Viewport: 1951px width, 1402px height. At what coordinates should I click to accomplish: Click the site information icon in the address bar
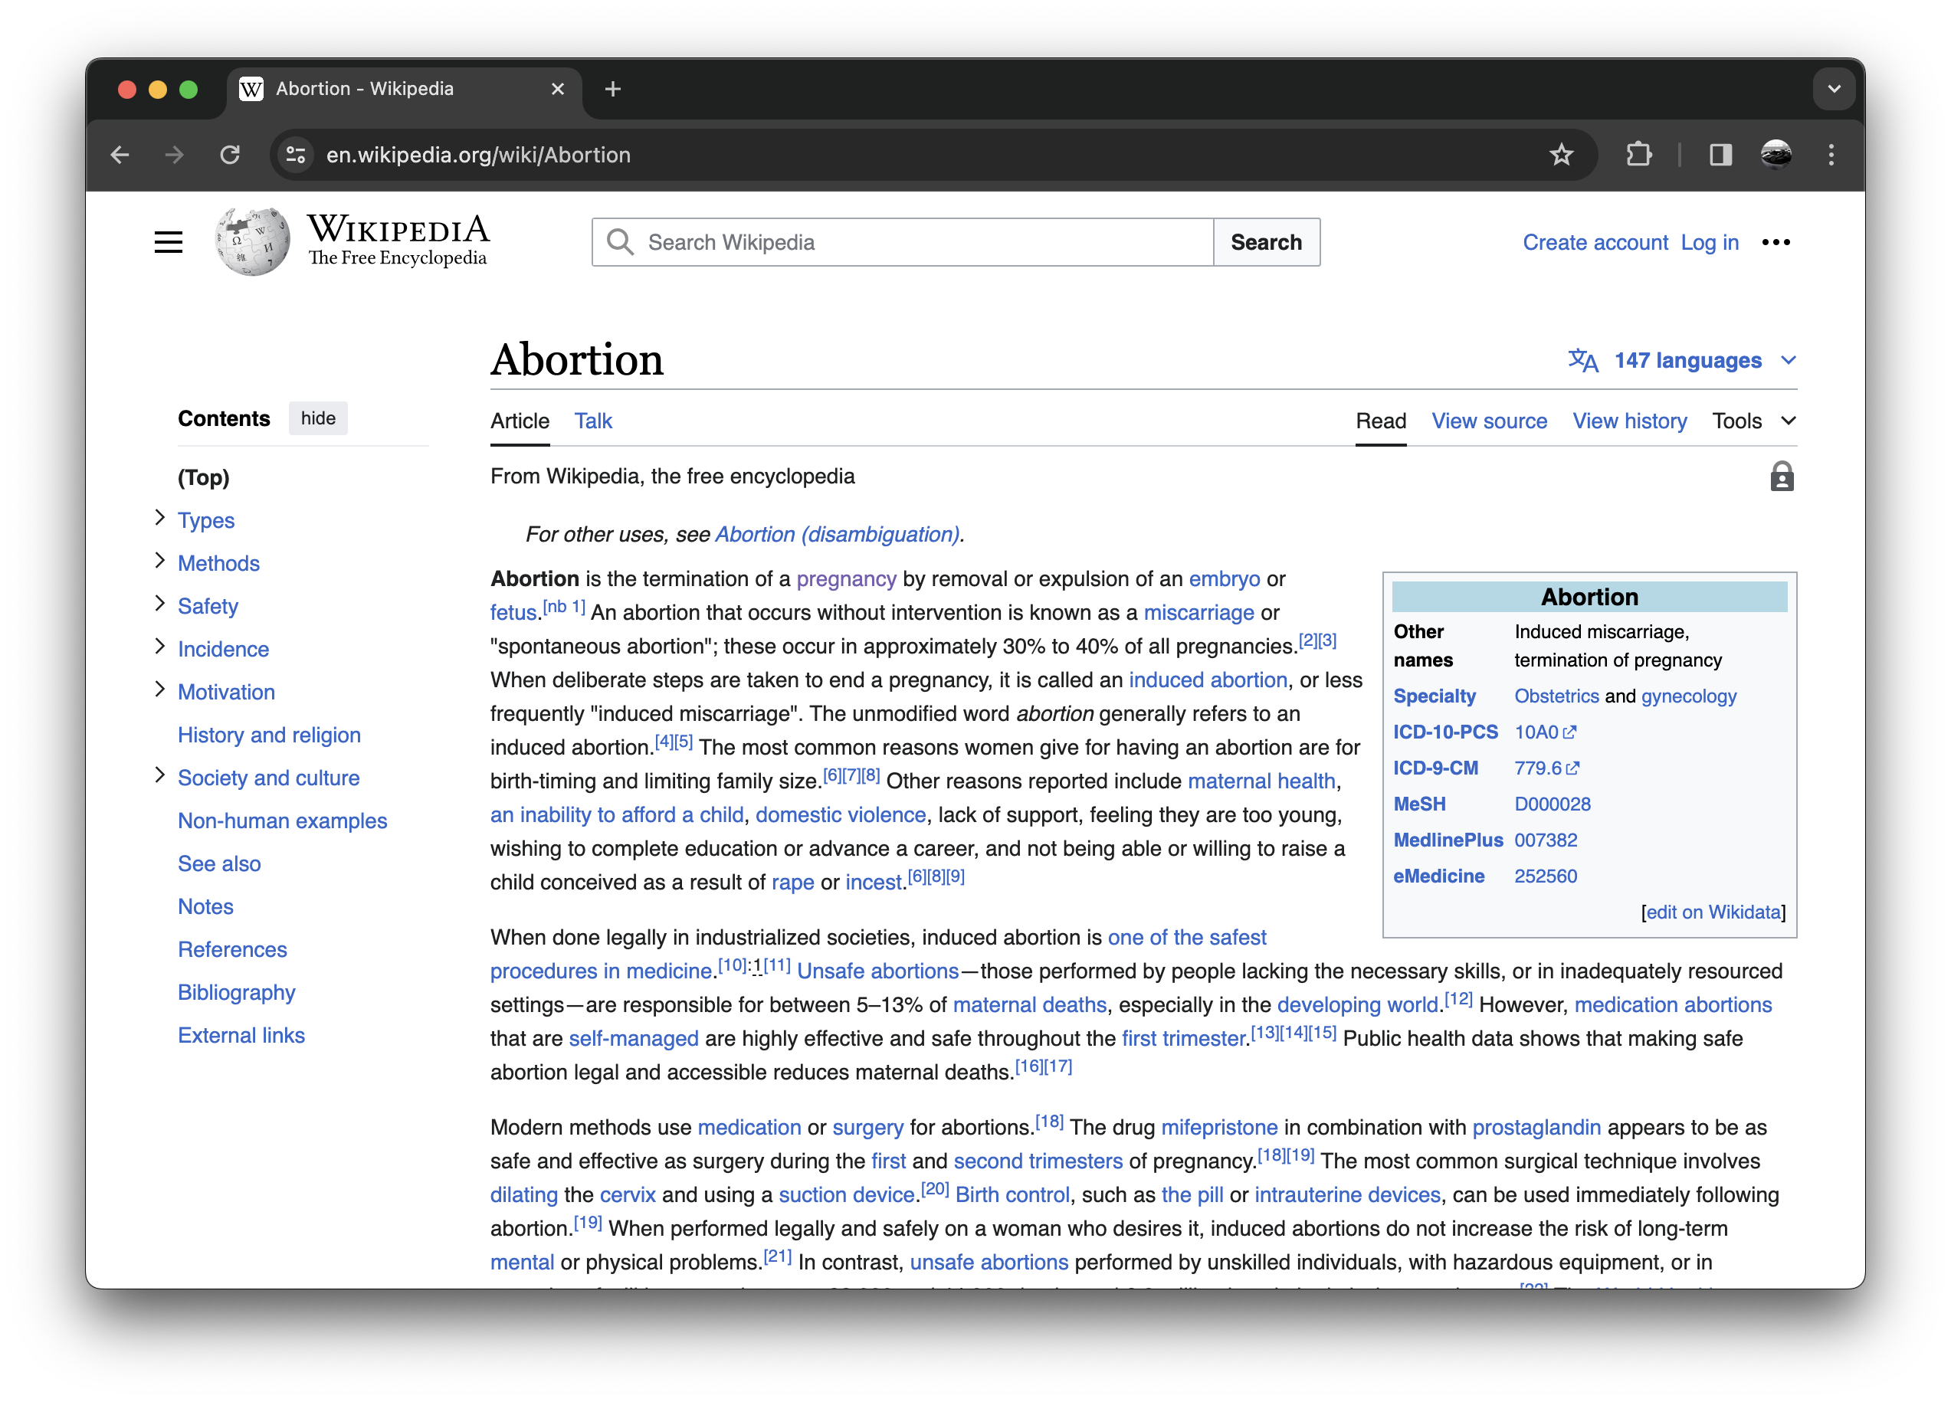coord(296,155)
